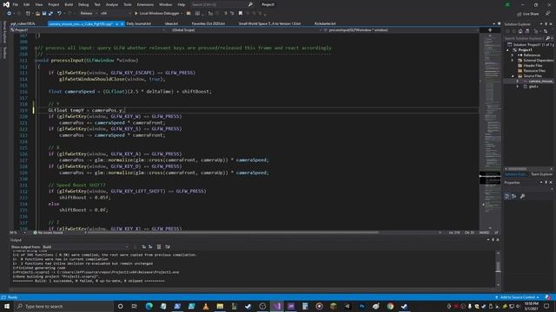Click the Categorized icon in Properties
The image size is (556, 312).
click(507, 197)
